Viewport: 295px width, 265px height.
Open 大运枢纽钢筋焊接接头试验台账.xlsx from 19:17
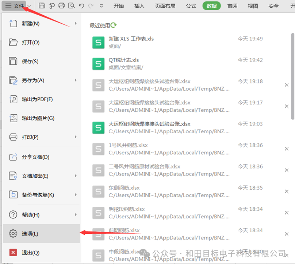(x=190, y=107)
